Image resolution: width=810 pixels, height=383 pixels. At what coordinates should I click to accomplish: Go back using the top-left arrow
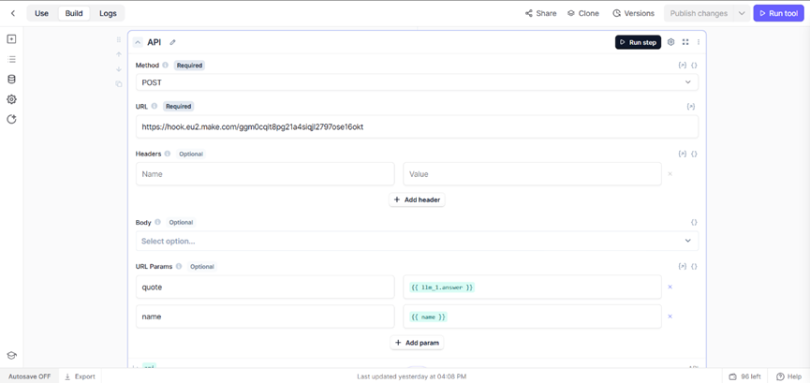point(13,13)
